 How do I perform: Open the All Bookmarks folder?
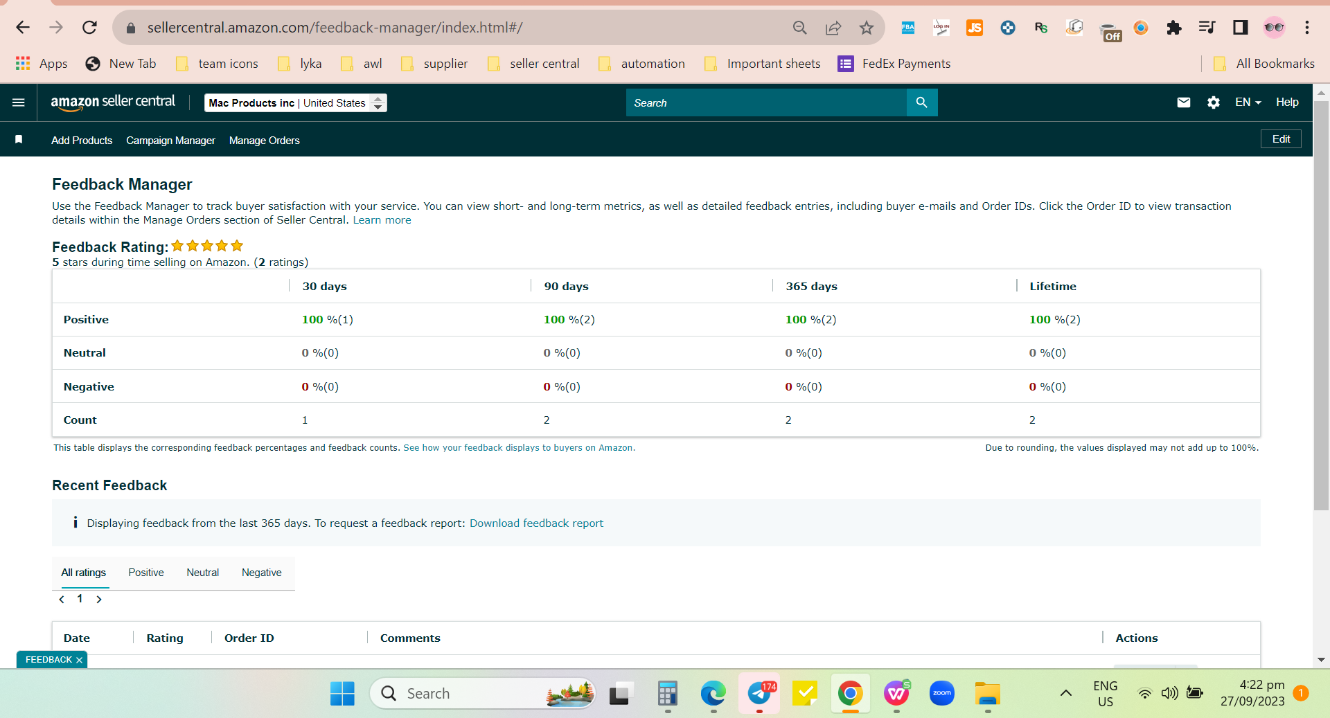pyautogui.click(x=1264, y=64)
